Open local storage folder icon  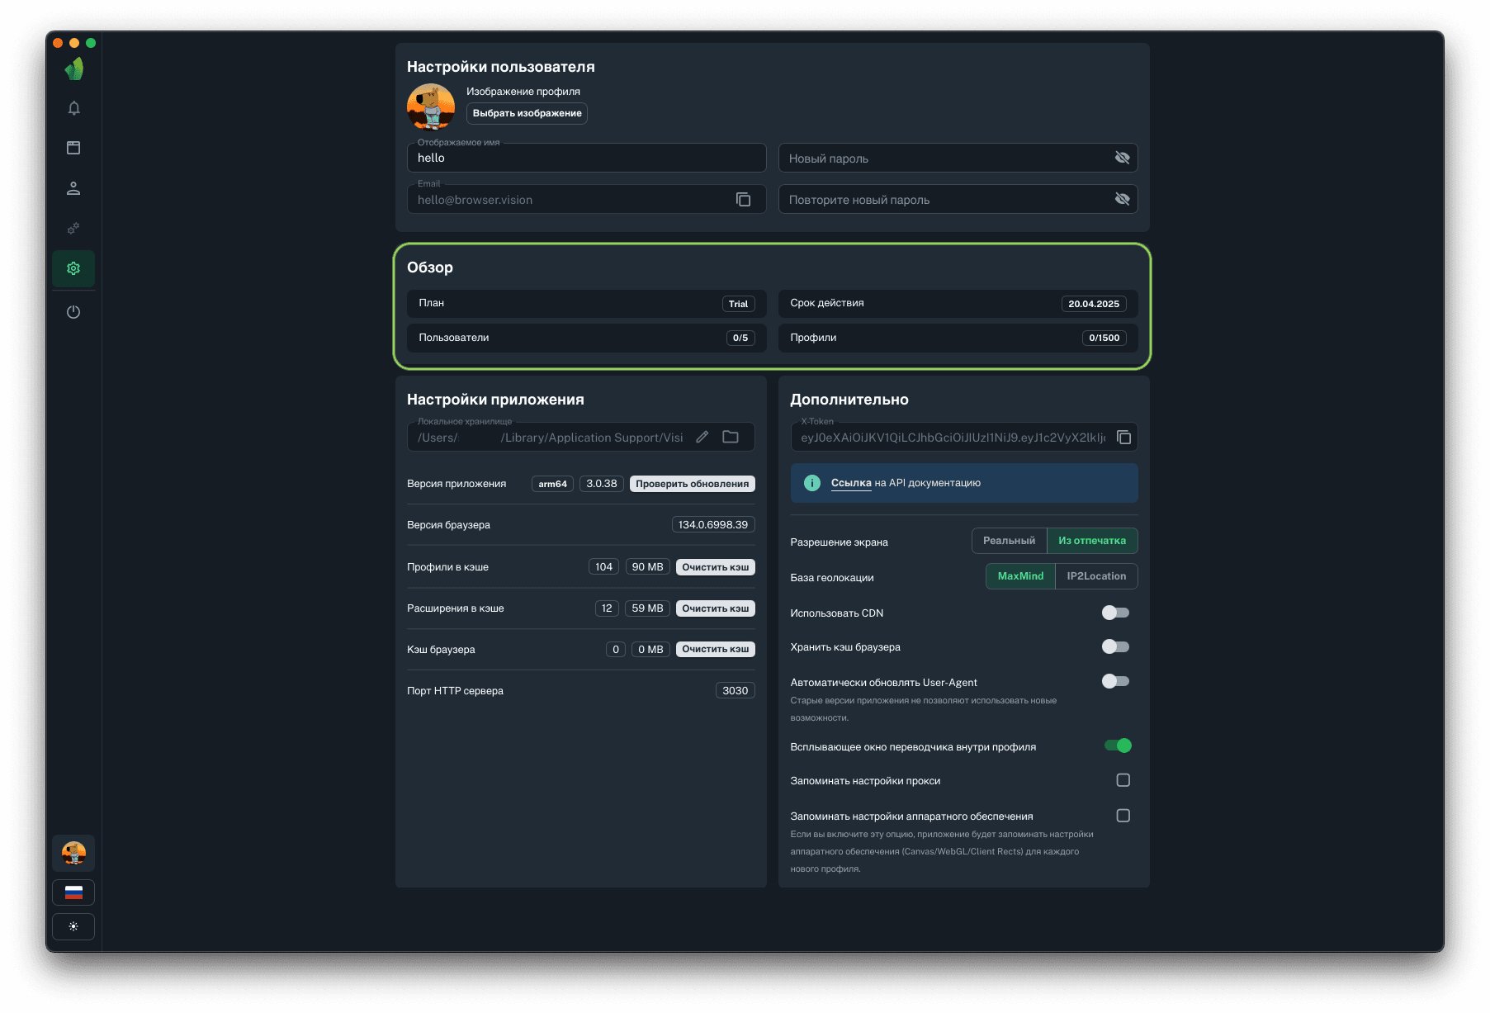point(731,438)
